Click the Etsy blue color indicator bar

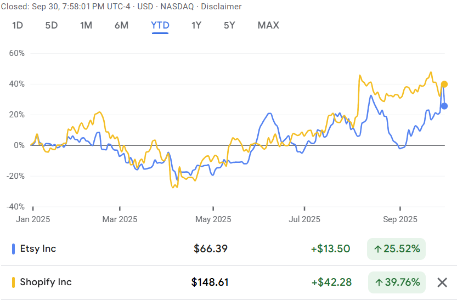(x=13, y=248)
